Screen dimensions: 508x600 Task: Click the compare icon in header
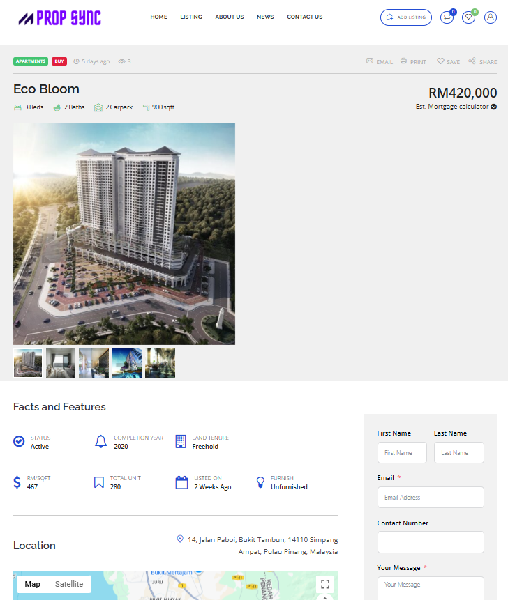447,17
